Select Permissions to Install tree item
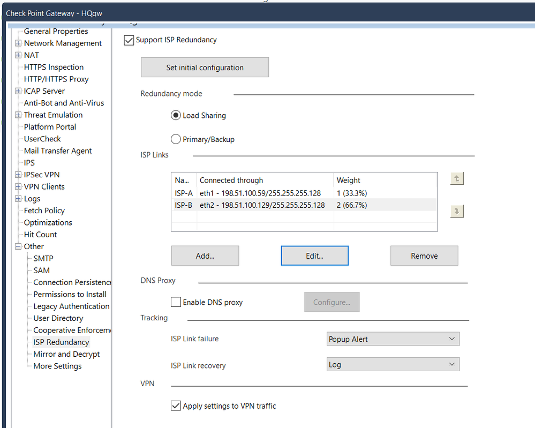 click(x=70, y=294)
